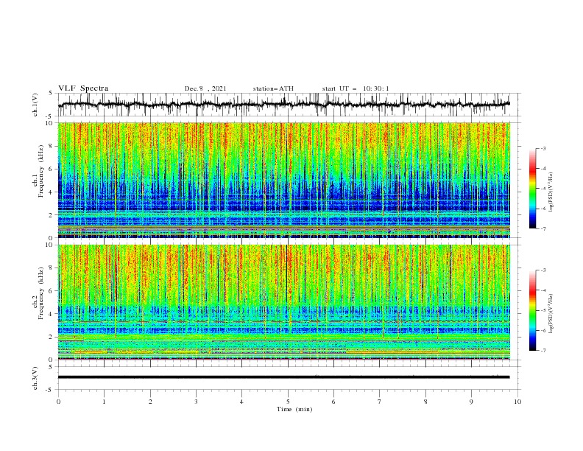Click the ch.2 spectrogram color scale bar
Image resolution: width=583 pixels, height=451 pixels.
pyautogui.click(x=532, y=310)
